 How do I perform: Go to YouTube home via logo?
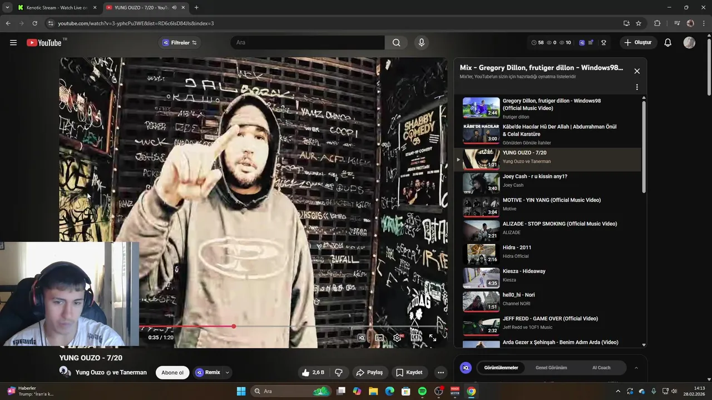44,43
